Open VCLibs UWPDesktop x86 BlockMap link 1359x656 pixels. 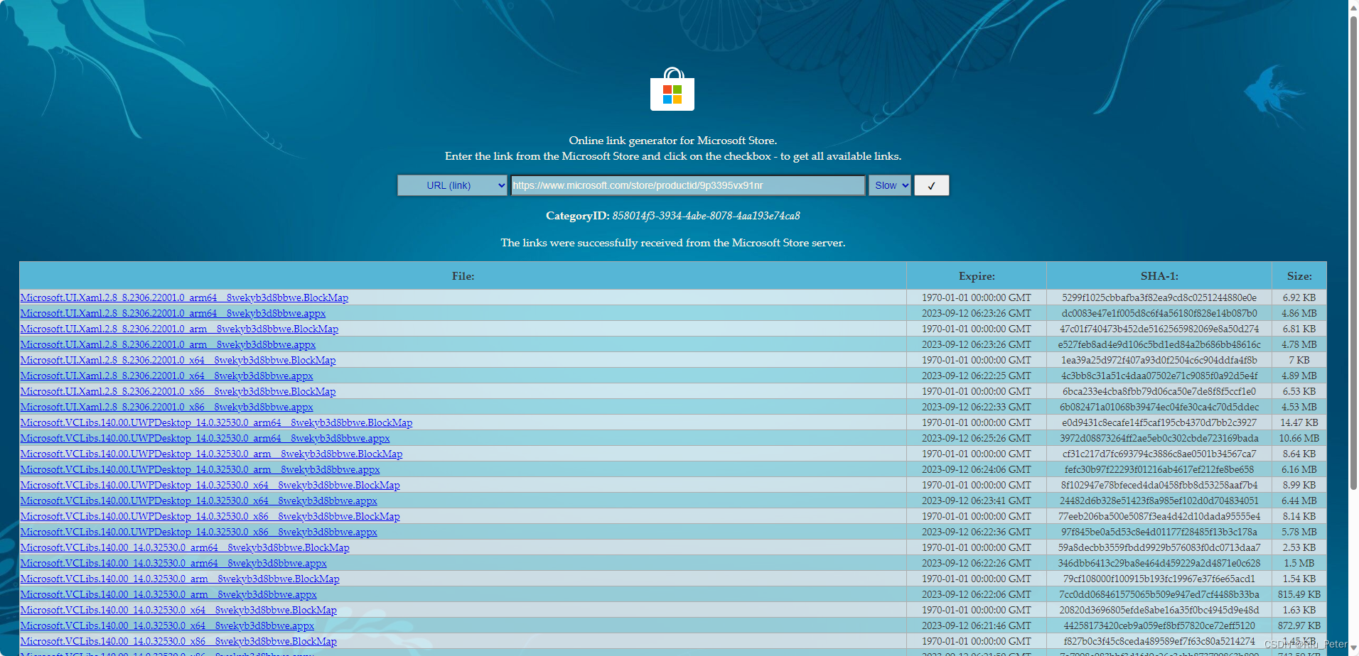210,516
